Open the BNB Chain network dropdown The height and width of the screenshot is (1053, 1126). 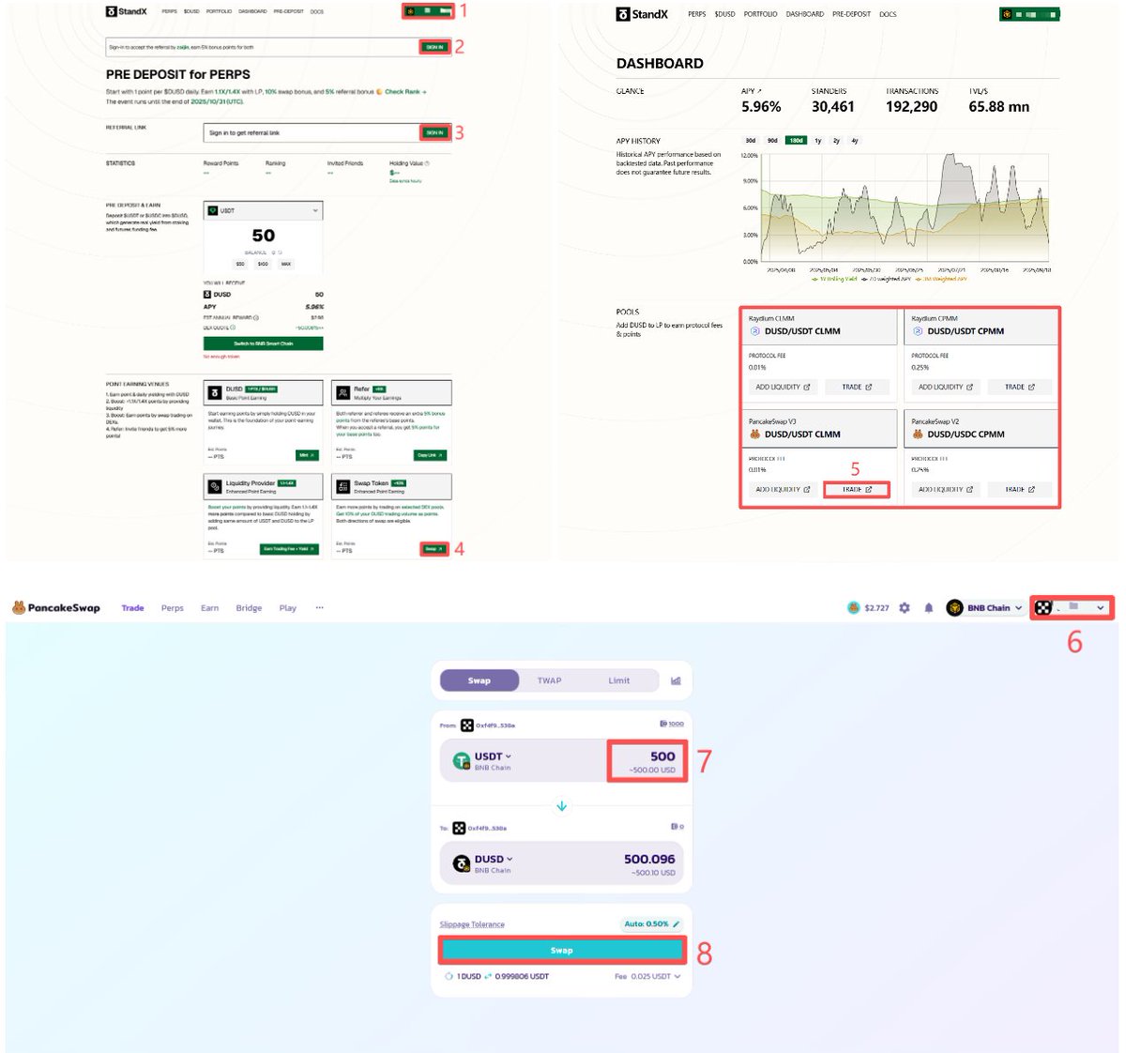[x=984, y=608]
